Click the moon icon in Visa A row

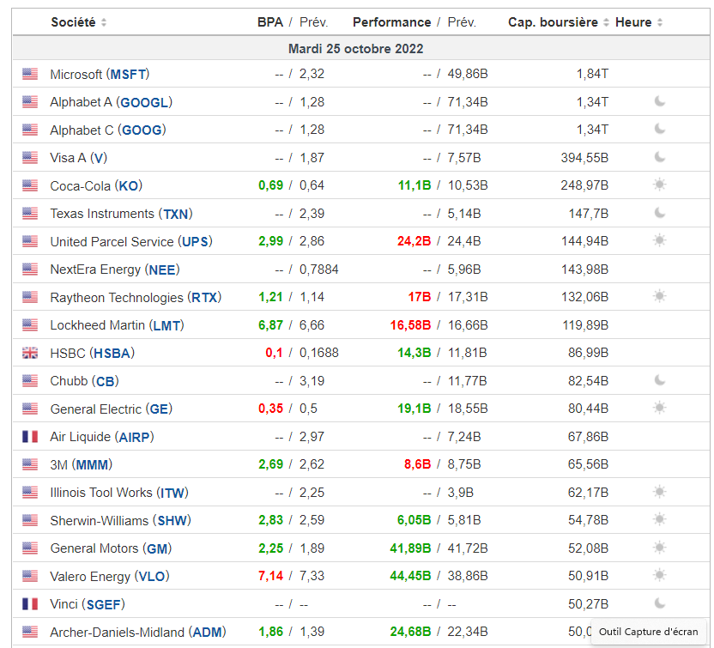click(x=659, y=158)
